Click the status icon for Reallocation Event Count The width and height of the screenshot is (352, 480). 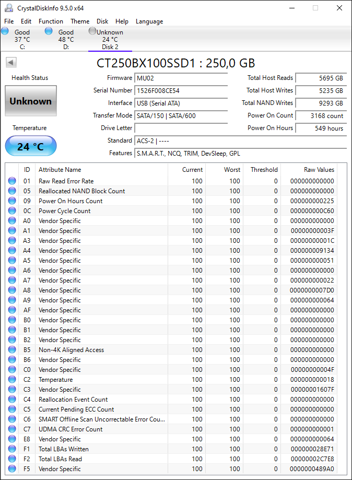[12, 399]
